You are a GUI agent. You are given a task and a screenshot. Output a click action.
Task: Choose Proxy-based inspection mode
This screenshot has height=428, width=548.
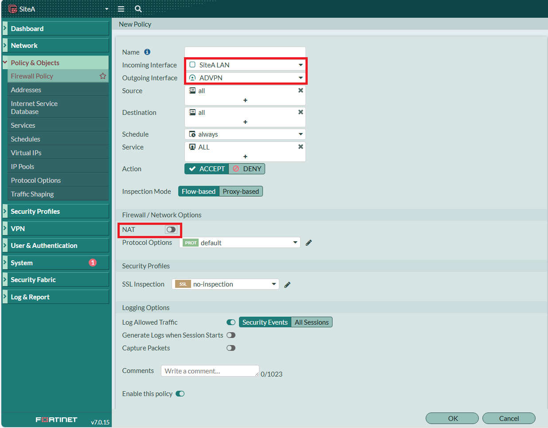point(241,192)
